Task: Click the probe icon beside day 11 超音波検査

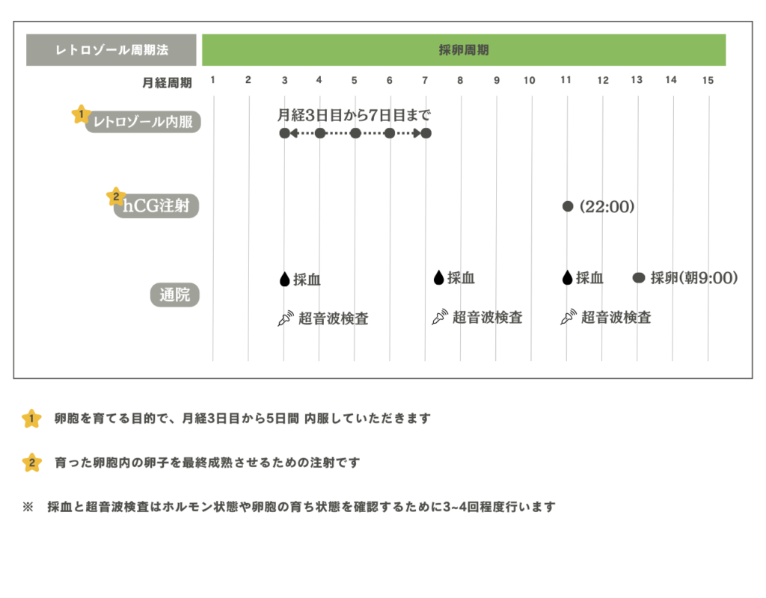Action: click(x=567, y=317)
